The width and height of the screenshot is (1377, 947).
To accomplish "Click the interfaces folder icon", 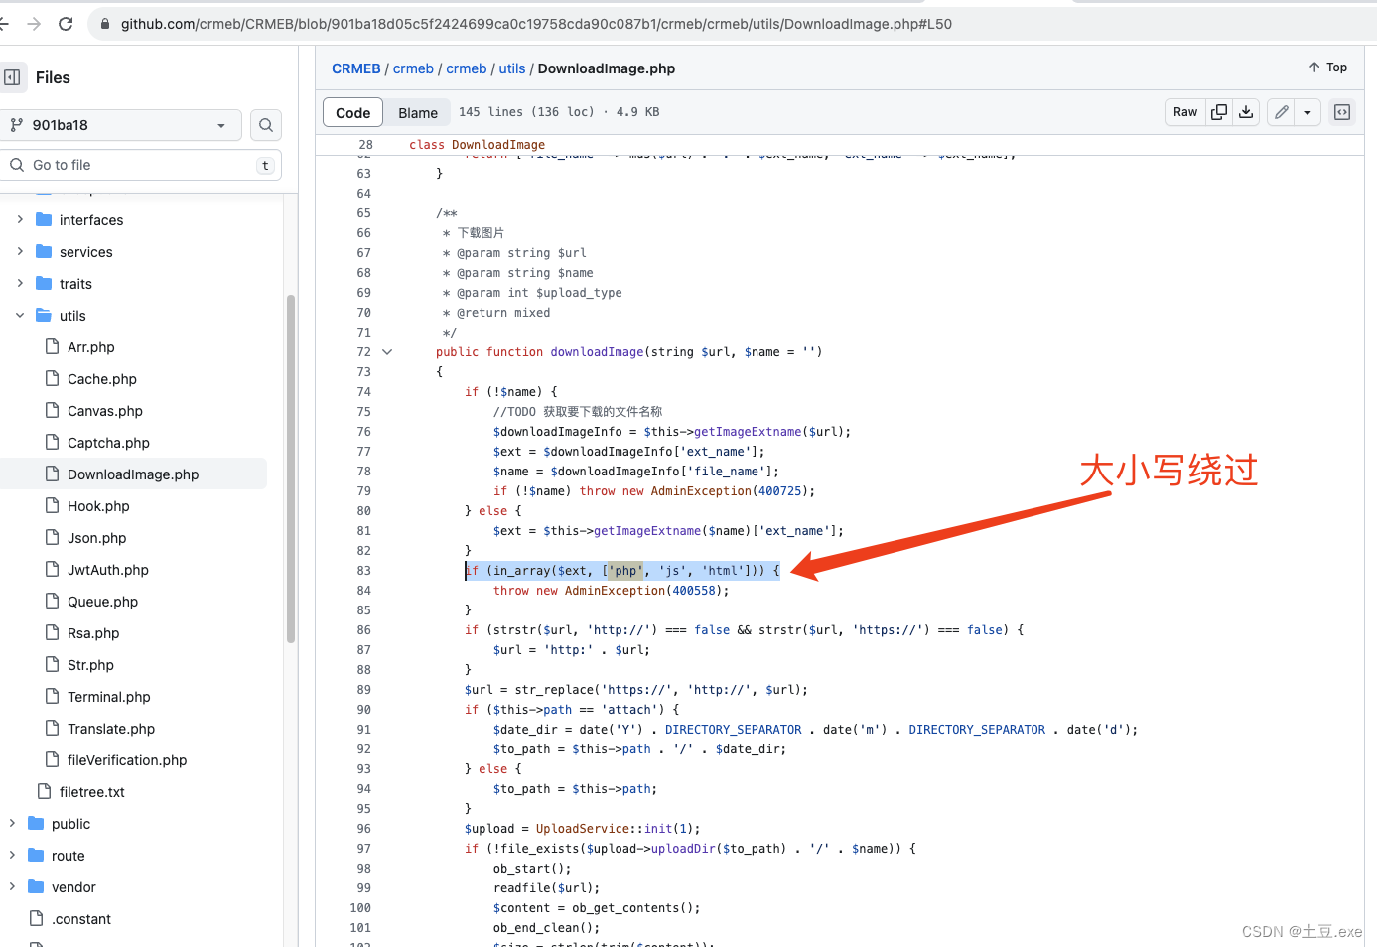I will pyautogui.click(x=44, y=220).
